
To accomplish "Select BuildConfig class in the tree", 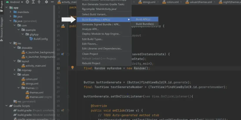I will tap(40, 39).
